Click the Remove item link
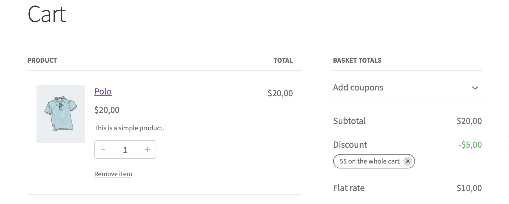The width and height of the screenshot is (509, 204). (113, 174)
